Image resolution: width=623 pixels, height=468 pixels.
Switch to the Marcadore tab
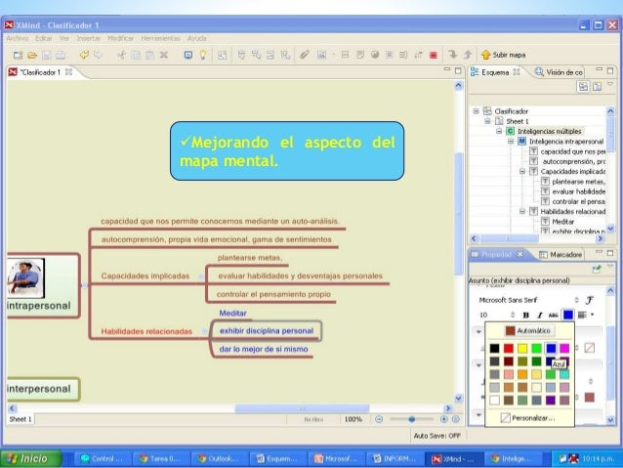click(561, 254)
